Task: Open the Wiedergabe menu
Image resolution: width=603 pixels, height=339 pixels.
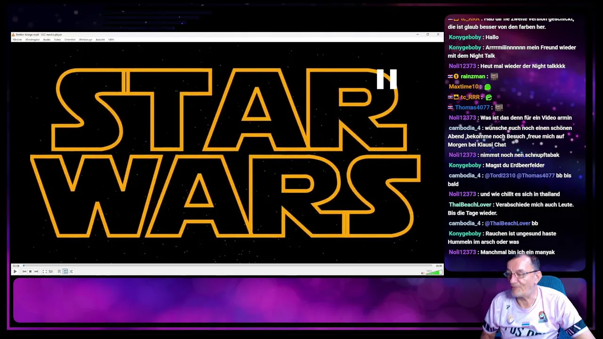Action: tap(33, 40)
